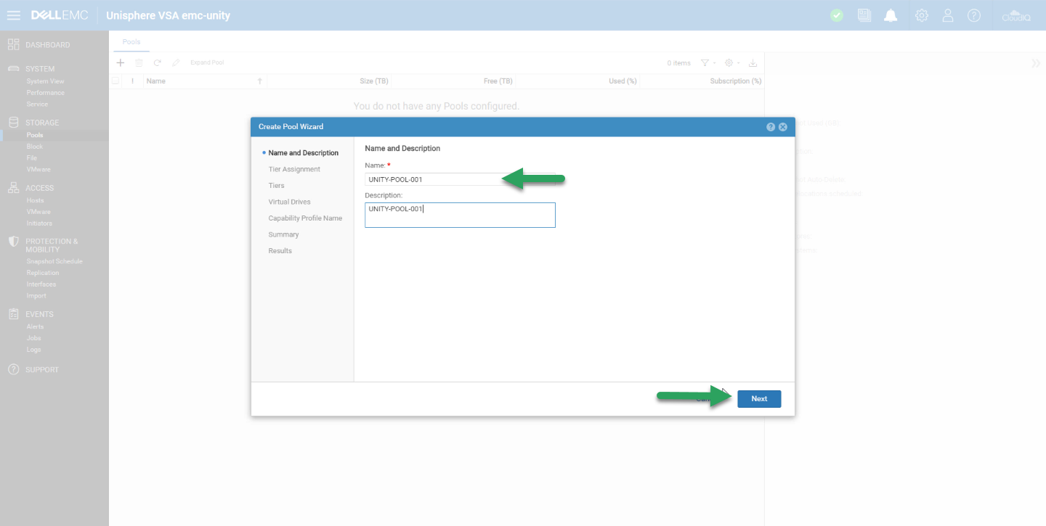Go to Summary wizard step
The height and width of the screenshot is (526, 1046).
click(283, 235)
